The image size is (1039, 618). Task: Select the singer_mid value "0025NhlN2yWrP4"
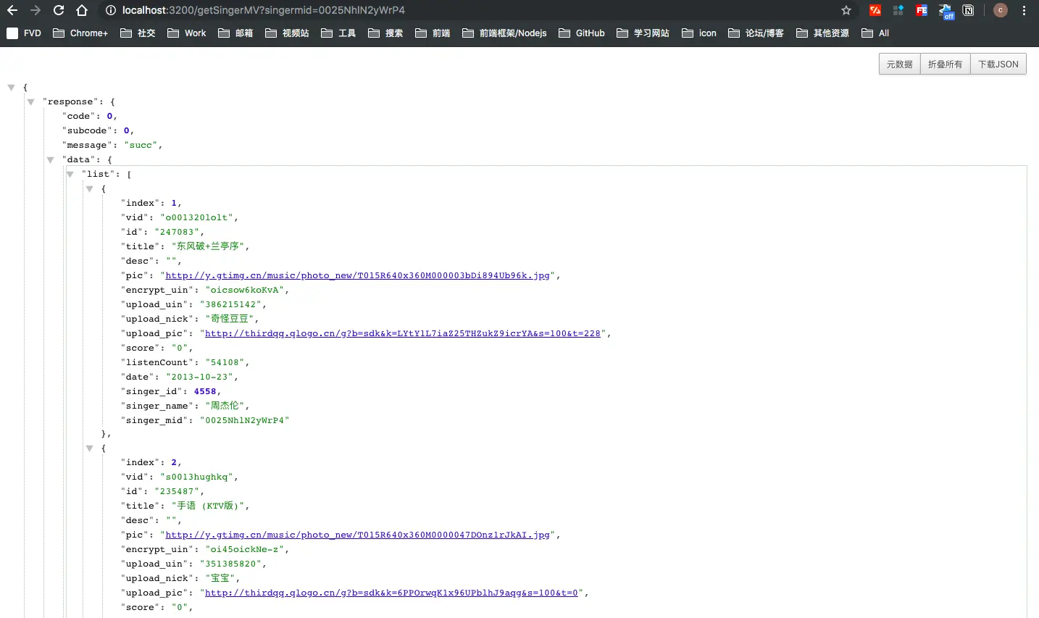244,420
